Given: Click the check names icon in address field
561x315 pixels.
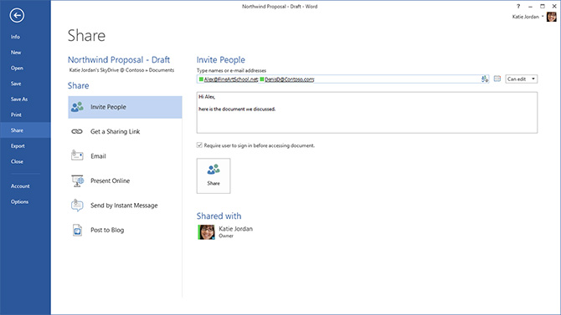Looking at the screenshot, I should pos(485,79).
